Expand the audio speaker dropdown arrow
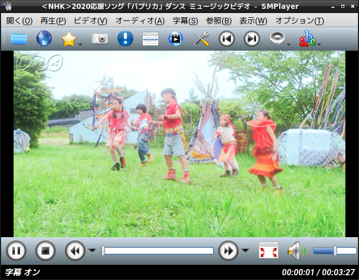Image resolution: width=359 pixels, height=280 pixels. pos(288,44)
